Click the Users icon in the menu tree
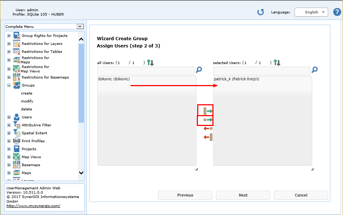 pyautogui.click(x=16, y=117)
